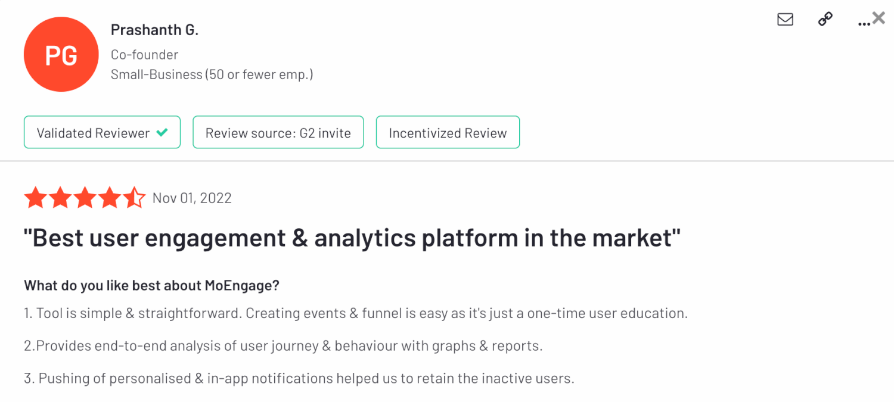Click the envelope email icon
Image resolution: width=894 pixels, height=402 pixels.
[785, 20]
